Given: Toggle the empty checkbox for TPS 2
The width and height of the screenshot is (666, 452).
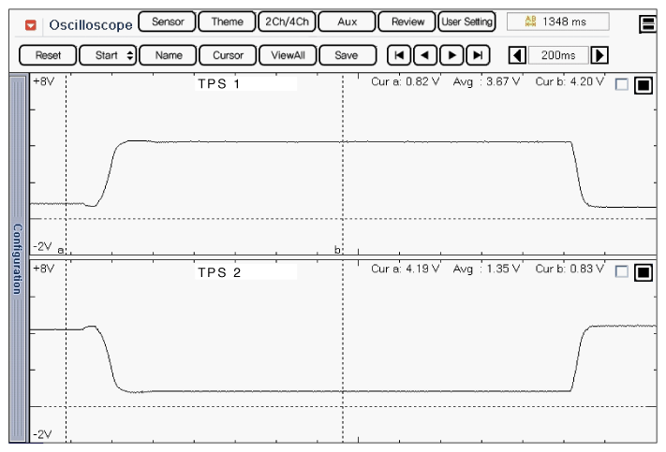Looking at the screenshot, I should 622,272.
